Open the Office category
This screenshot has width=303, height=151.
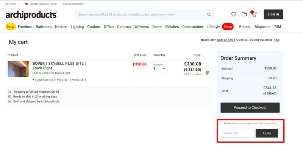[x=109, y=27]
